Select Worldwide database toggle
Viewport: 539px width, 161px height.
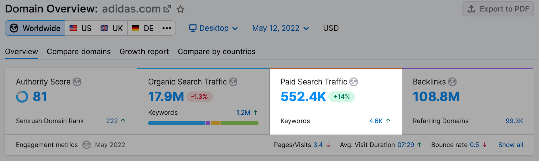(x=35, y=28)
